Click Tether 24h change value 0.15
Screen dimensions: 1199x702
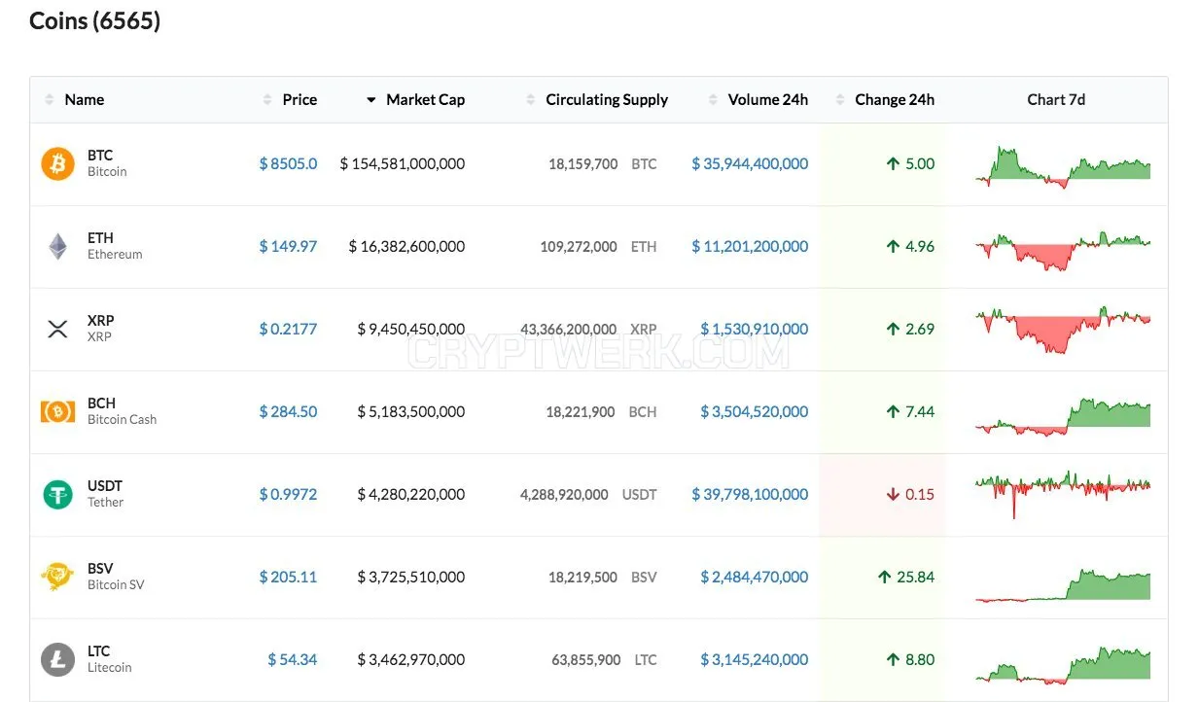(x=920, y=494)
